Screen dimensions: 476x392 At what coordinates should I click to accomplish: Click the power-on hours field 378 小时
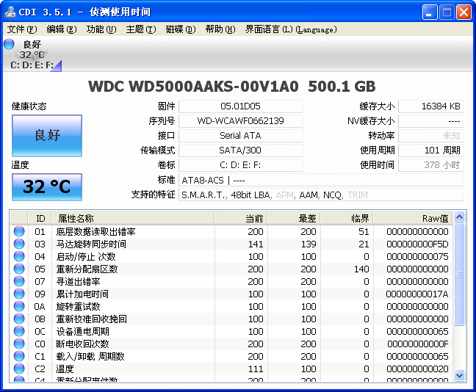pyautogui.click(x=431, y=164)
